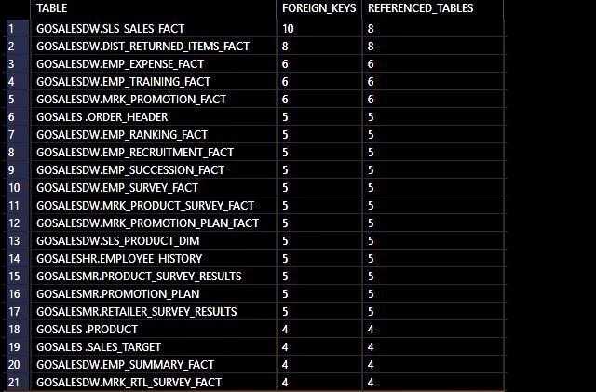The width and height of the screenshot is (596, 392).
Task: Select row number 1 header
Action: [x=18, y=29]
